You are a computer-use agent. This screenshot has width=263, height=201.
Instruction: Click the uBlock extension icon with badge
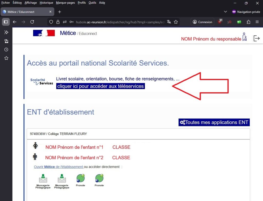[220, 22]
